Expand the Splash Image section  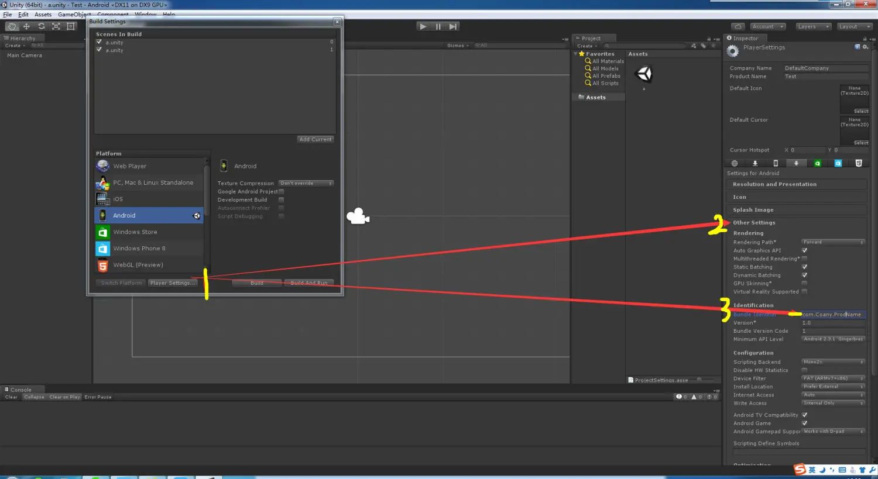[797, 210]
